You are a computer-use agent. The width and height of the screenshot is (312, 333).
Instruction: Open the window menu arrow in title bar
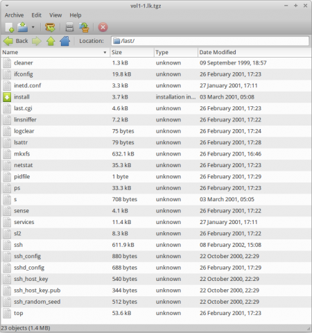pyautogui.click(x=7, y=6)
